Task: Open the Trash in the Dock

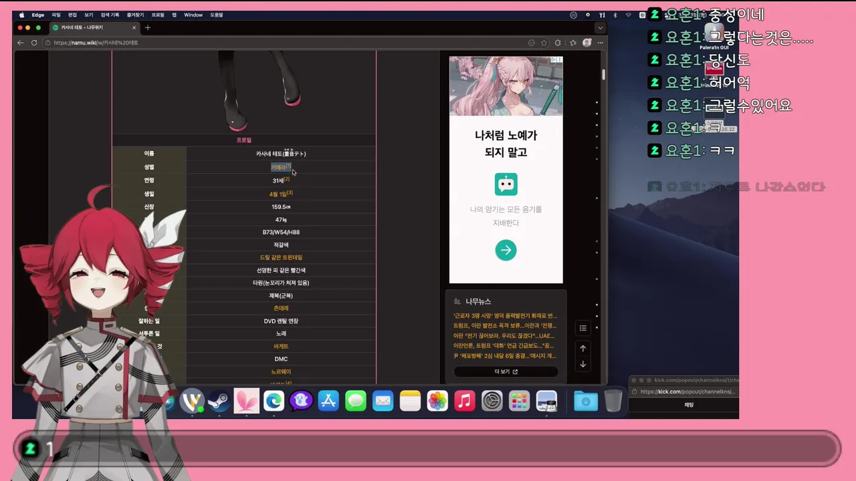Action: [613, 402]
